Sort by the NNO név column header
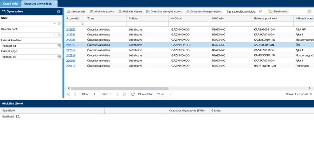This screenshot has height=143, width=314. [231, 18]
